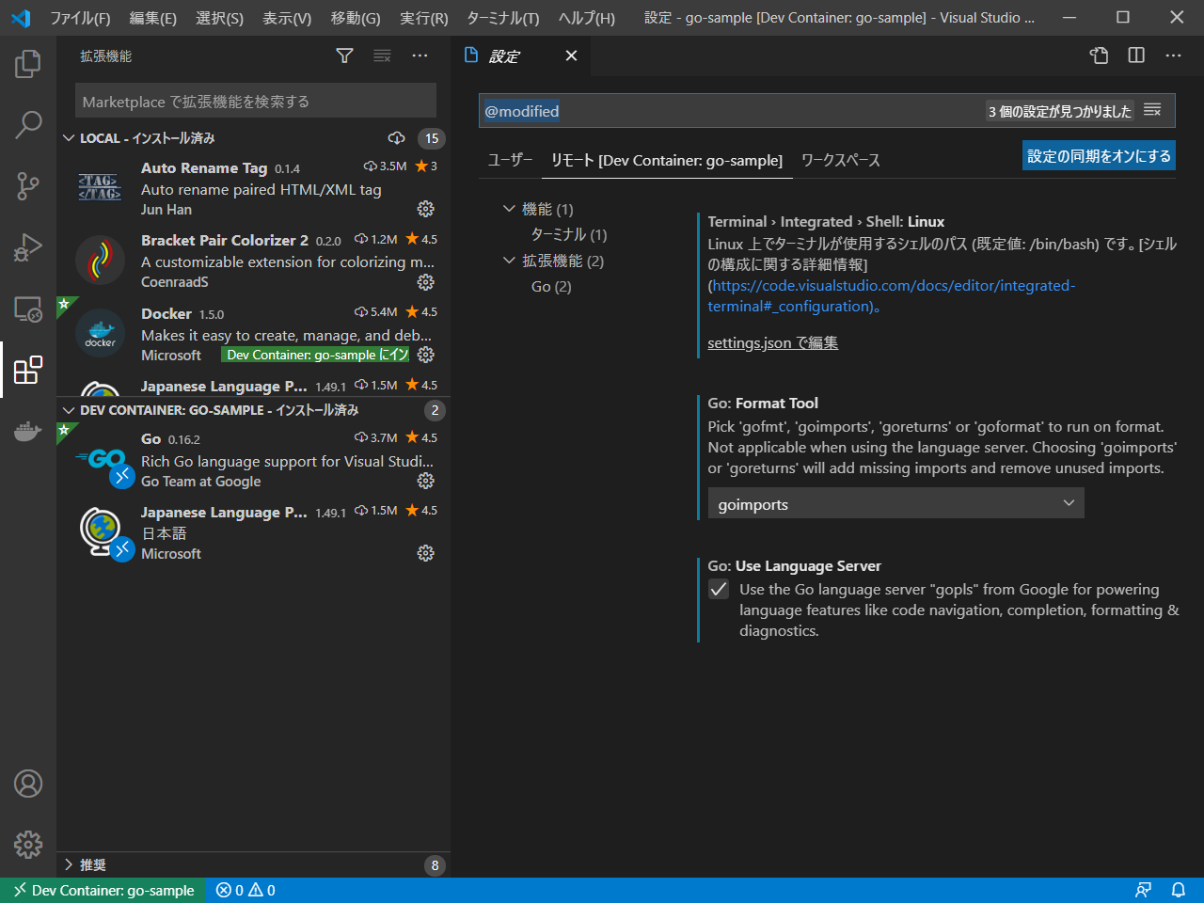Open the Docker panel via whale icon
Screen dimensions: 1204x903
pyautogui.click(x=27, y=431)
